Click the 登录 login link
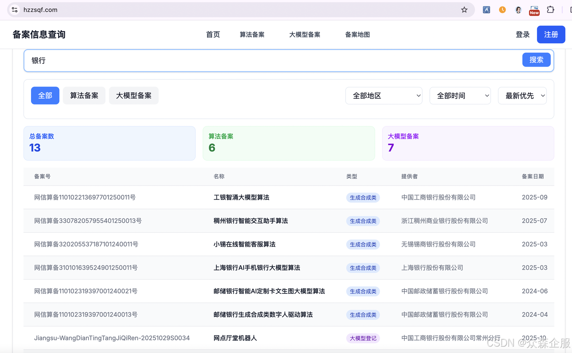Image resolution: width=572 pixels, height=353 pixels. [x=523, y=35]
